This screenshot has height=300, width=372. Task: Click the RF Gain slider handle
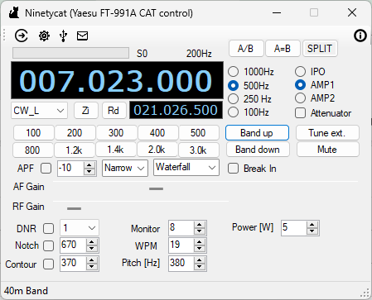point(74,208)
